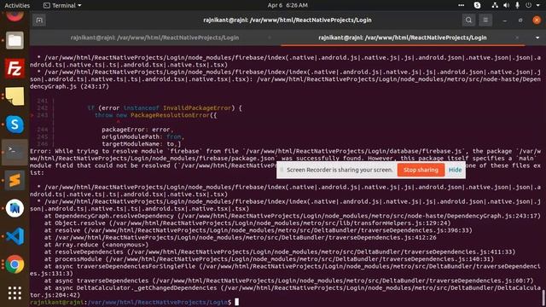Viewport: 546px width, 307px height.
Task: Click the three-dot tray overflow icon
Action: (461, 5)
